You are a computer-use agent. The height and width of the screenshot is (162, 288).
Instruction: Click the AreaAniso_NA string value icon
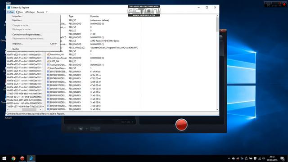tap(48, 54)
